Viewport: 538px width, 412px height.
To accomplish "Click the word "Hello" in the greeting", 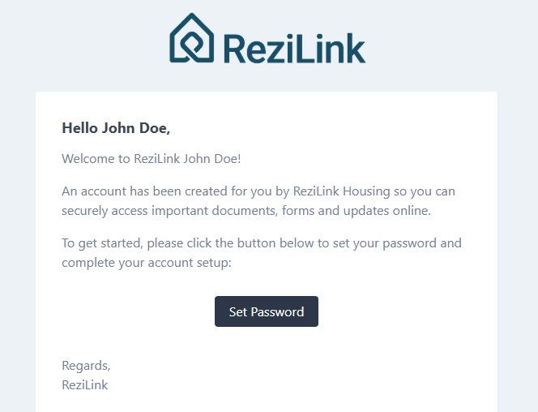I will click(79, 128).
